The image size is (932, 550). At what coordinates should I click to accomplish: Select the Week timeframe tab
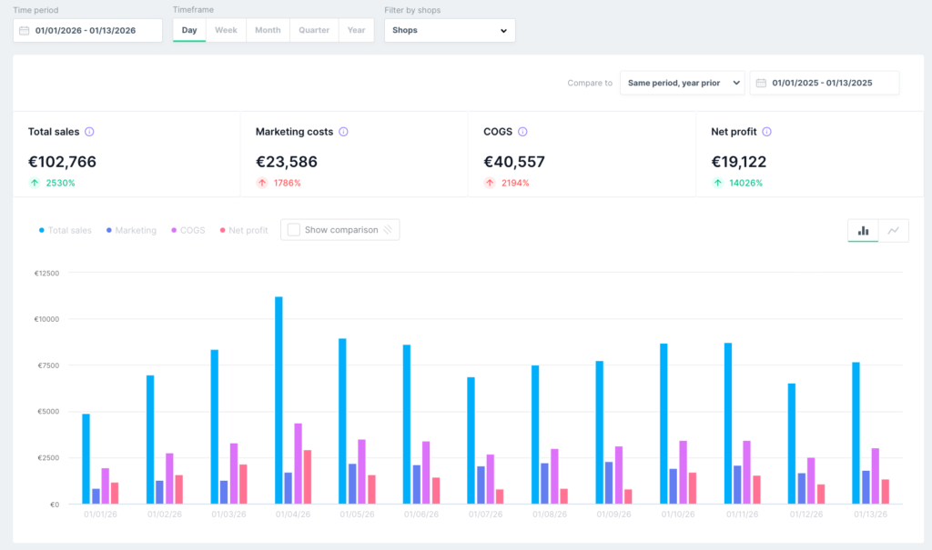[x=226, y=30]
